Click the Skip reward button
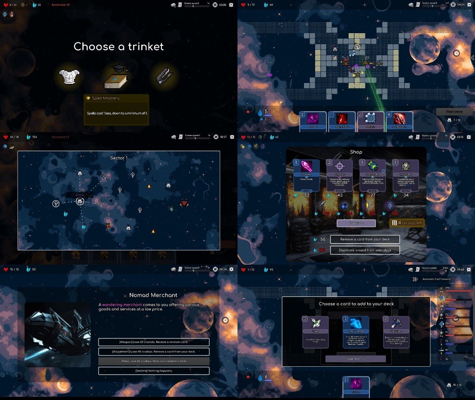The height and width of the screenshot is (400, 475). tap(355, 358)
